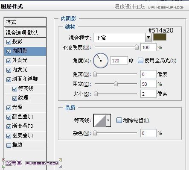The height and width of the screenshot is (170, 189).
Task: Enable 使用全局光 checkbox
Action: [x=140, y=61]
